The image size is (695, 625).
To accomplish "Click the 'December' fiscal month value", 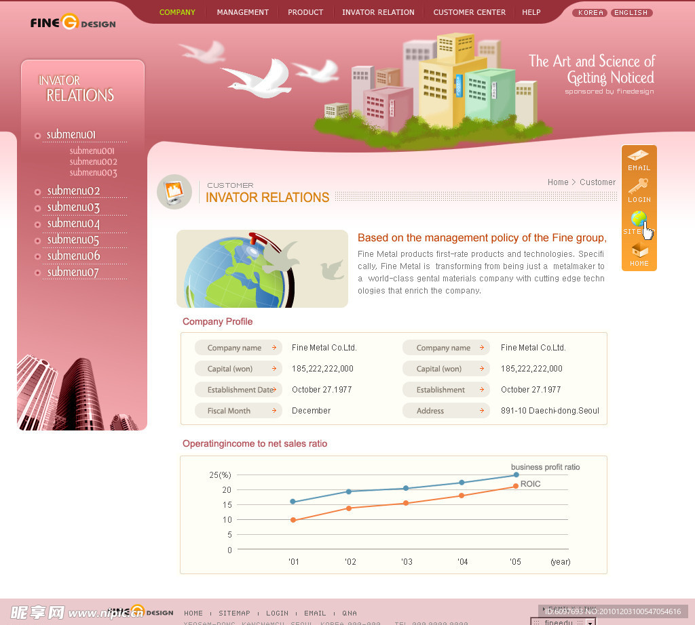I will pyautogui.click(x=311, y=410).
